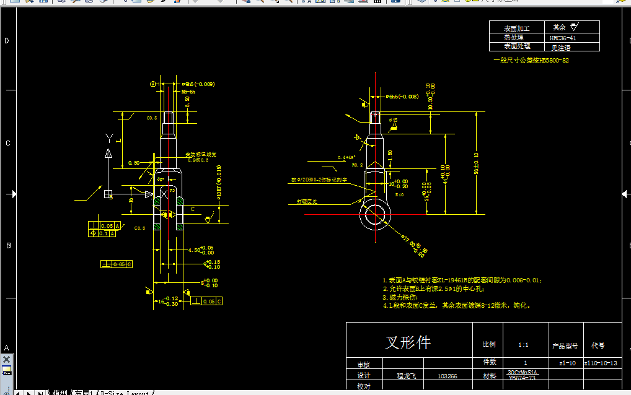Select the Match Properties tool

pyautogui.click(x=163, y=3)
